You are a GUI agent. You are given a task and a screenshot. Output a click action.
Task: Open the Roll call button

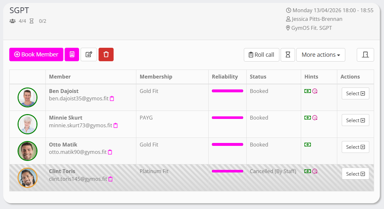(x=261, y=55)
